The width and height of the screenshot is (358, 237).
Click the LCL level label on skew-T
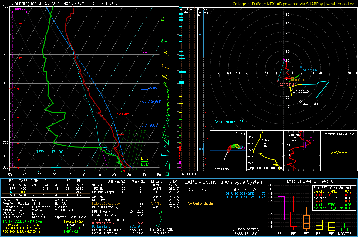click(x=144, y=164)
